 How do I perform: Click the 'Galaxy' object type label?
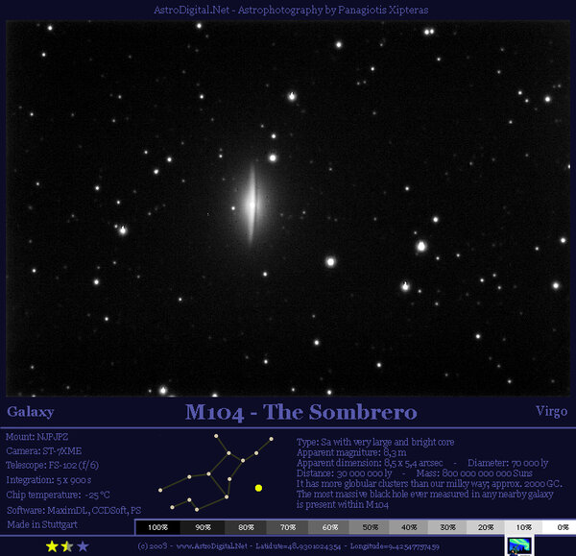pos(31,412)
